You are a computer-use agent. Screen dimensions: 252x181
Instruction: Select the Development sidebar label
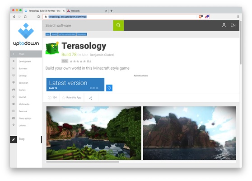tap(25, 62)
